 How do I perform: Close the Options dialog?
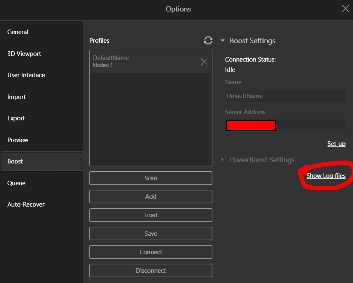pyautogui.click(x=345, y=9)
